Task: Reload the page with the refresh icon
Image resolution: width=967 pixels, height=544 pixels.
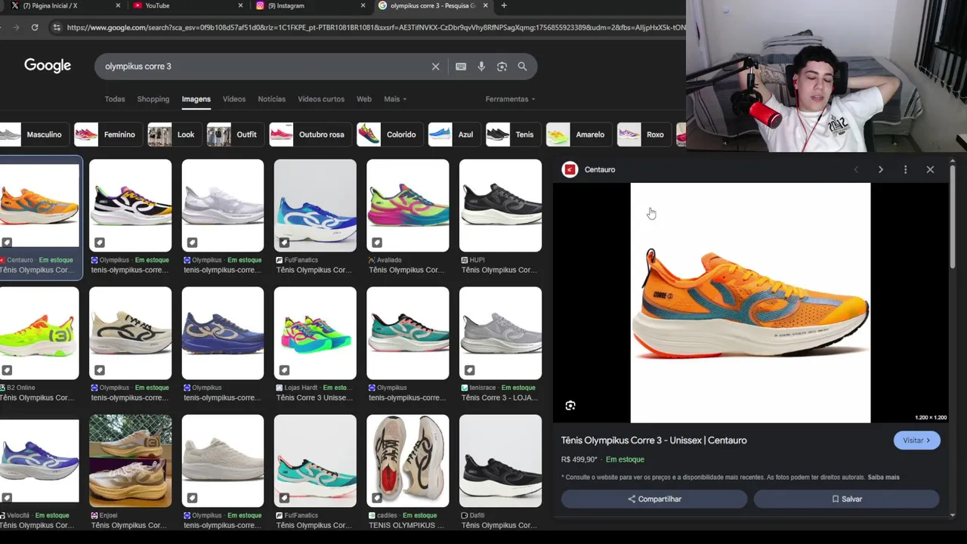Action: click(35, 27)
